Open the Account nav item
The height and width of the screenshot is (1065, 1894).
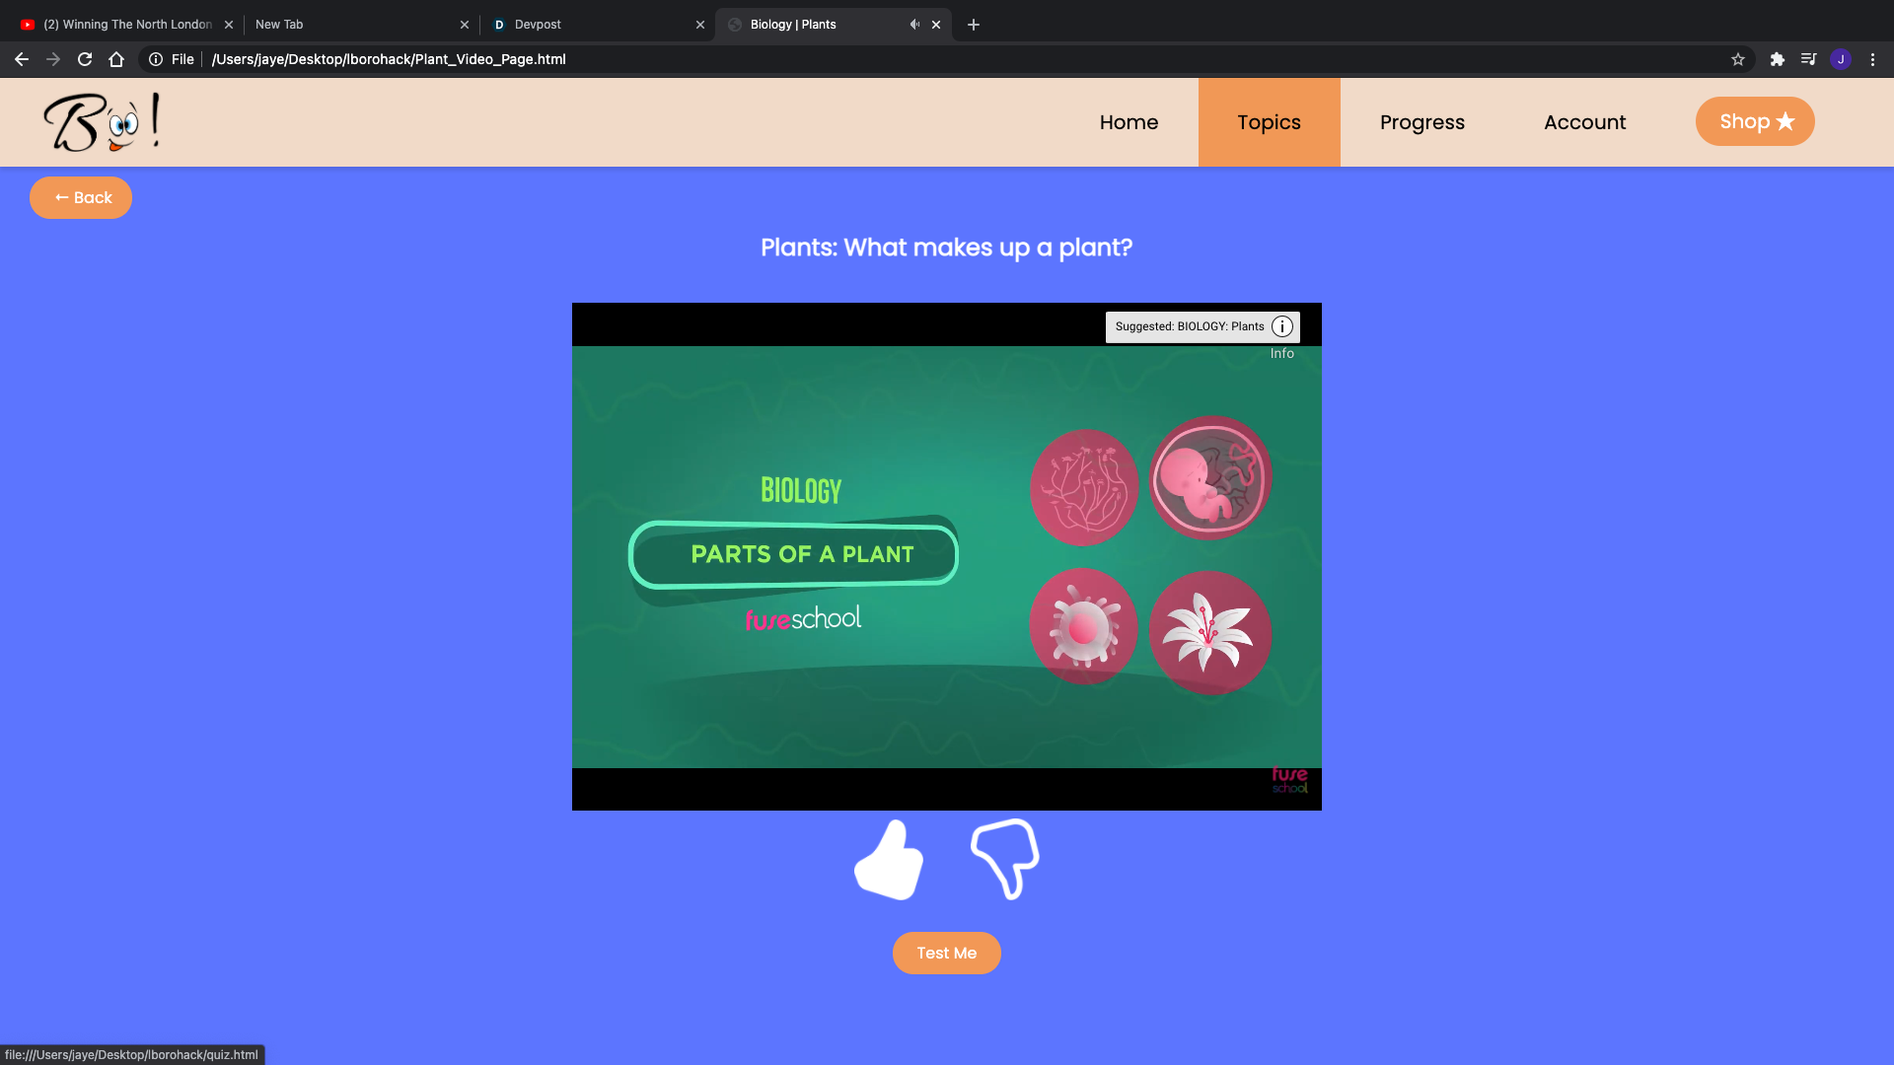tap(1584, 122)
